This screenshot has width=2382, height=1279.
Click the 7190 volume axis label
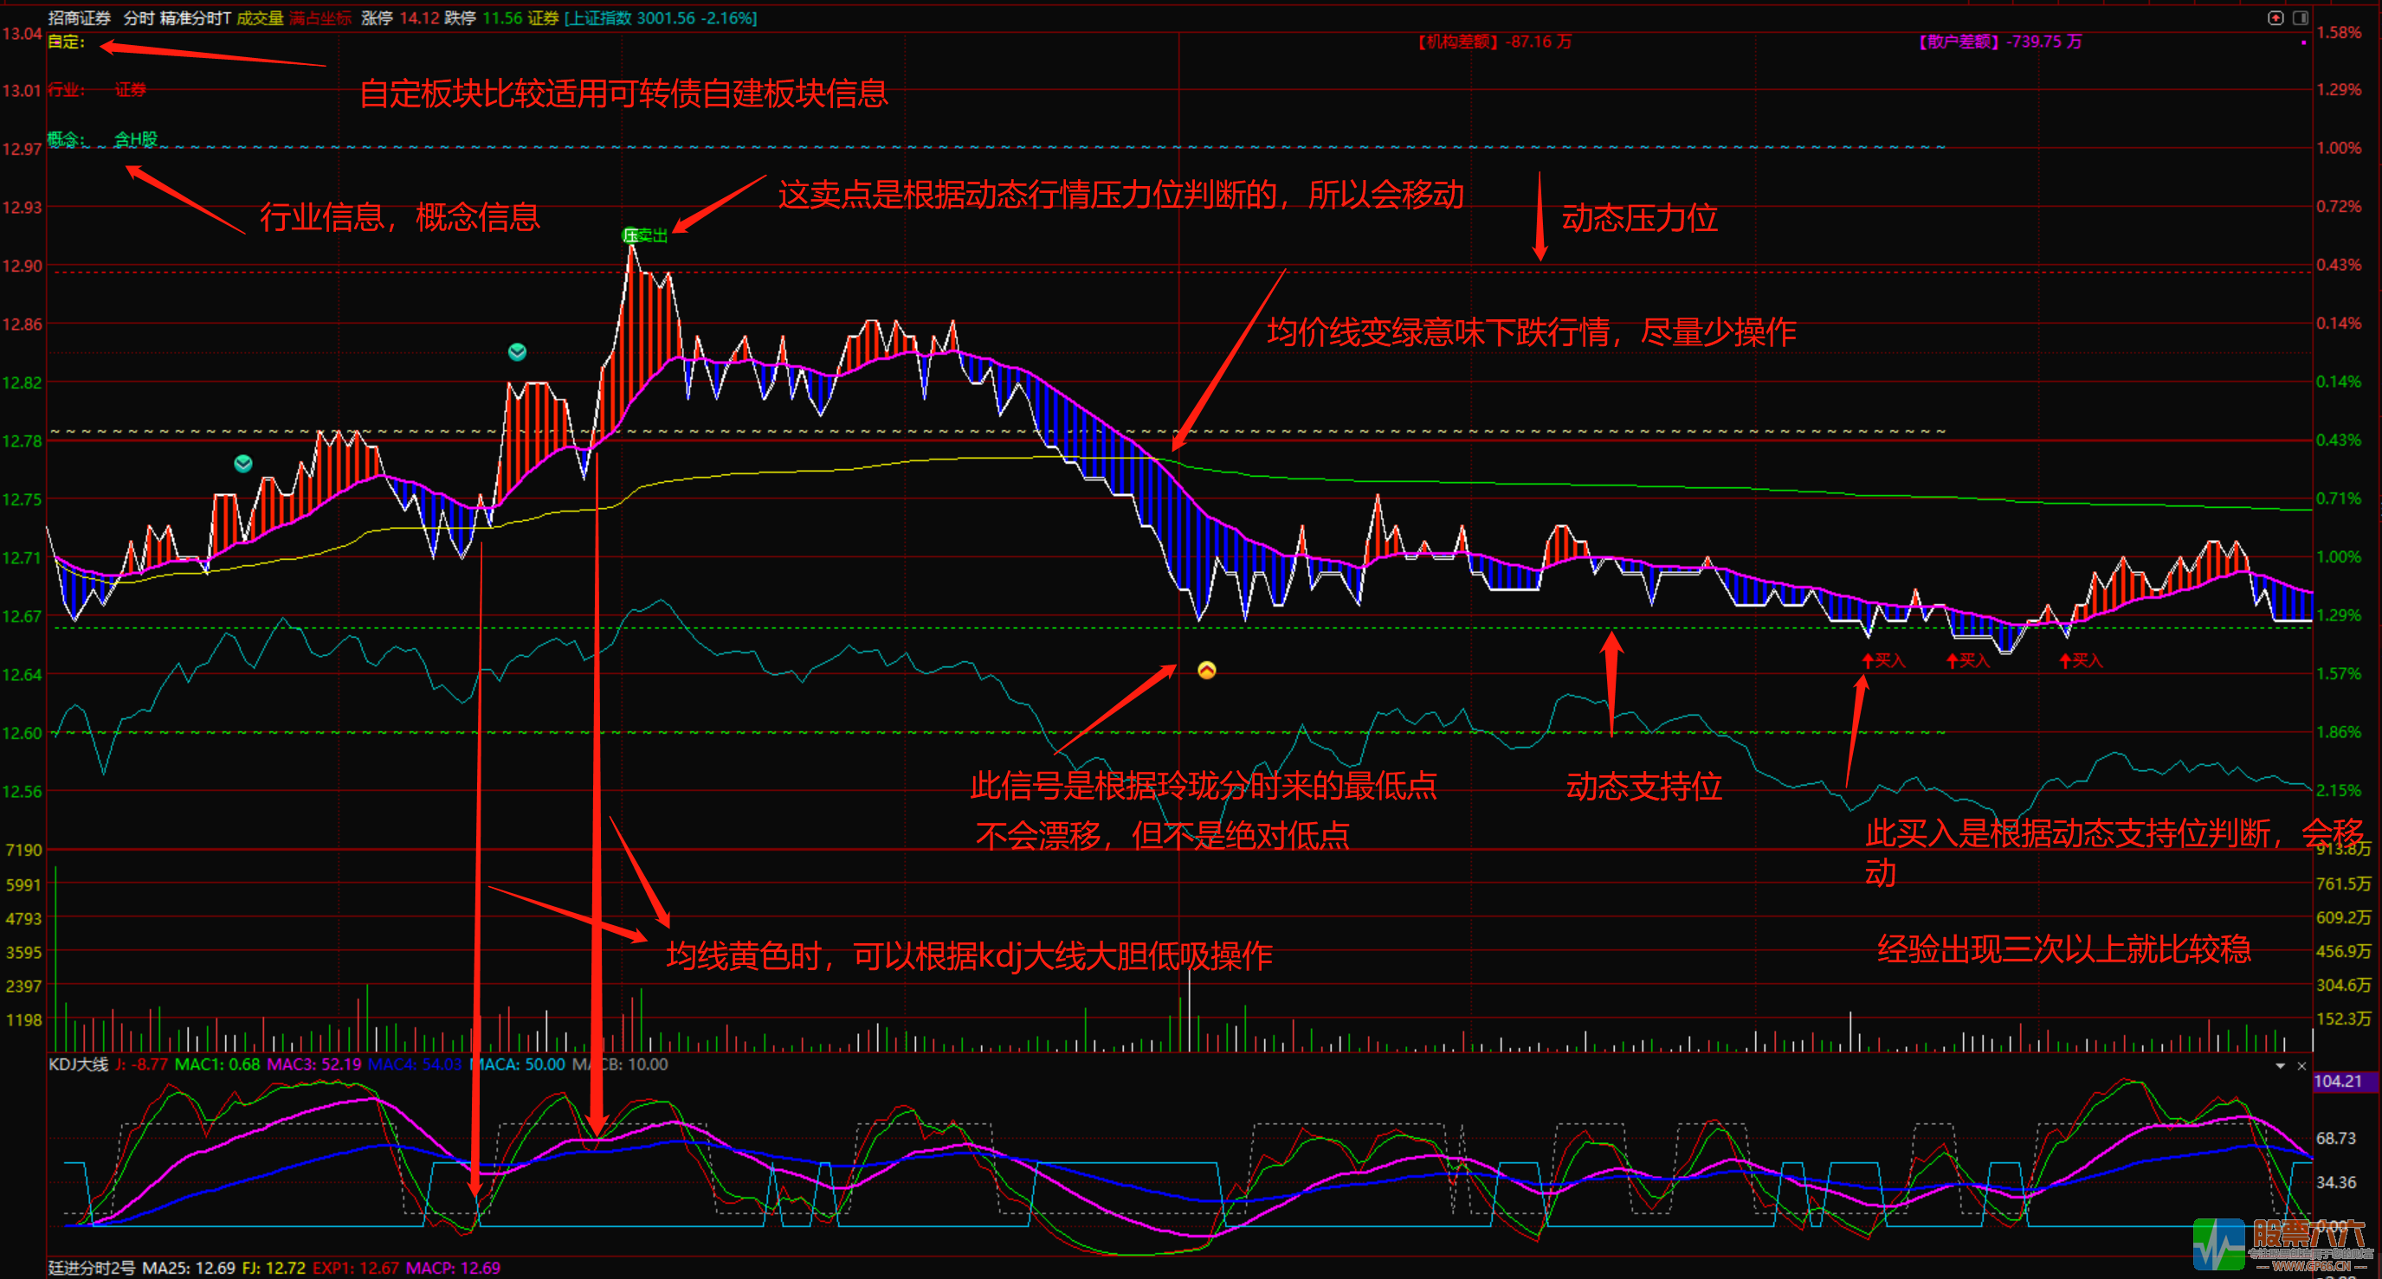pos(24,850)
